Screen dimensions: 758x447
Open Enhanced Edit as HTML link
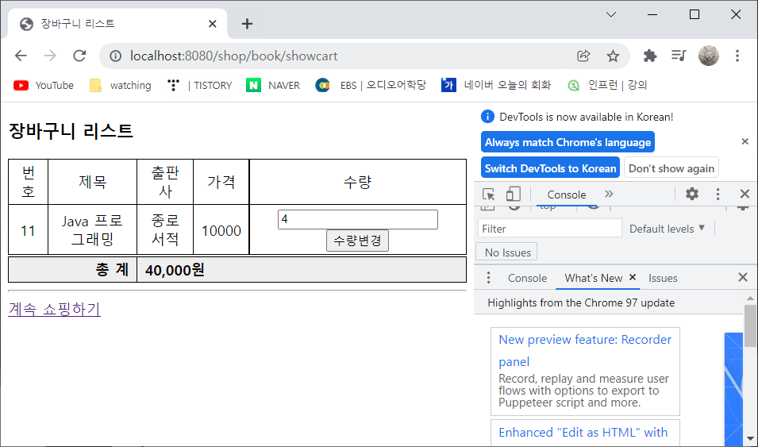tap(583, 432)
